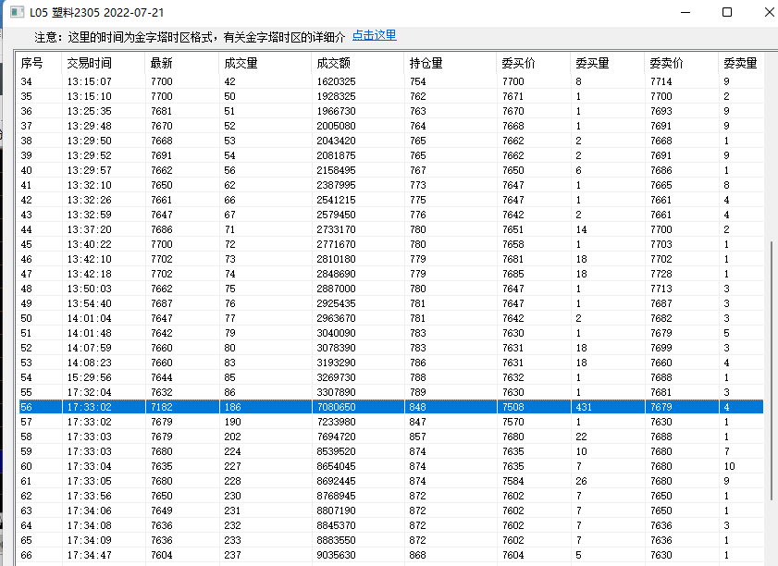Click the 持仓量 column header
Screen dimensions: 778x566
click(x=450, y=63)
